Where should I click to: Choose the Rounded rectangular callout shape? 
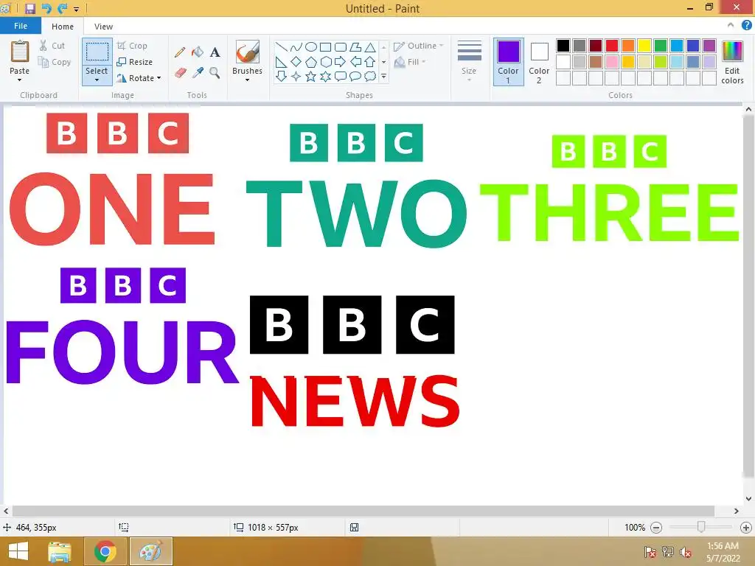[x=341, y=76]
